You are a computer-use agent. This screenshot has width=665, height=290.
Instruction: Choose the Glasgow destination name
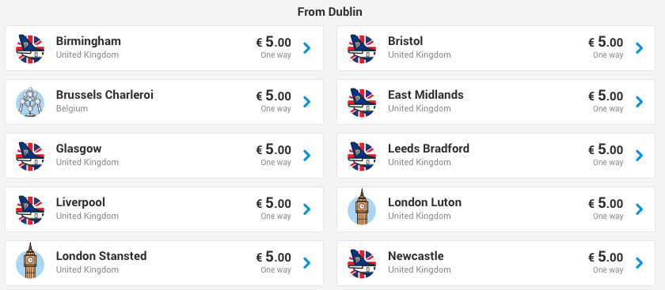79,149
